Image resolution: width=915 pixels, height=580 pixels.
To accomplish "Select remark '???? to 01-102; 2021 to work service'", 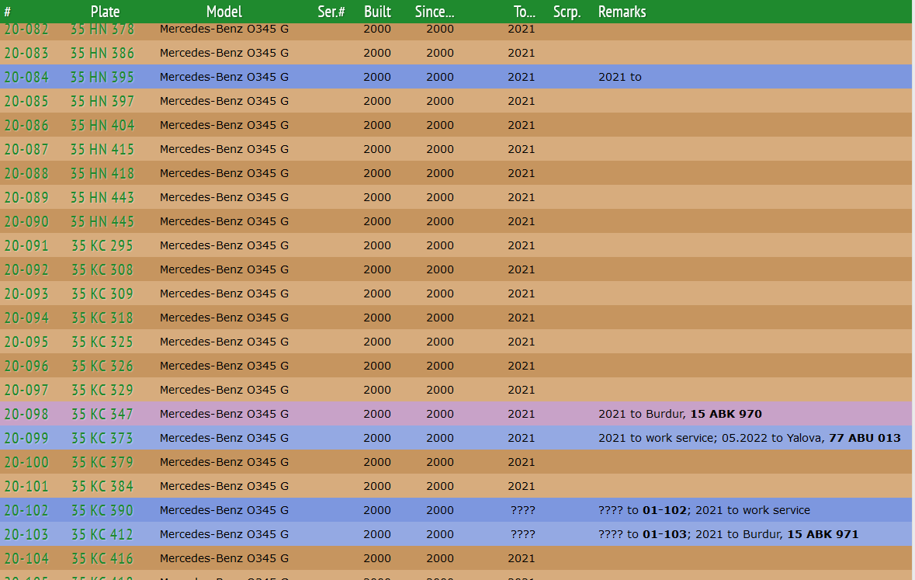I will pyautogui.click(x=705, y=510).
